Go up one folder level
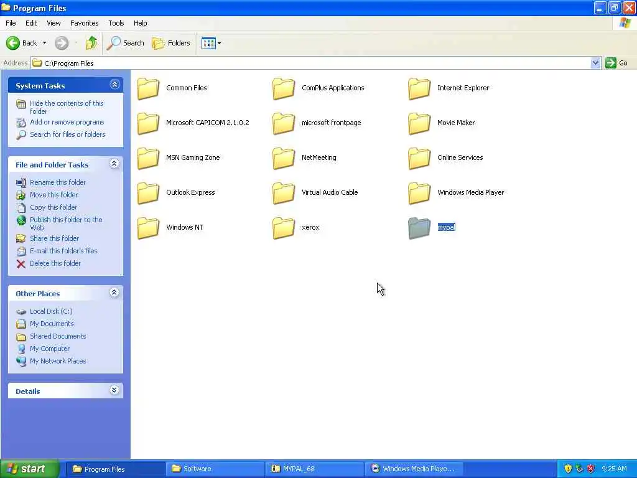637x478 pixels. pyautogui.click(x=91, y=43)
